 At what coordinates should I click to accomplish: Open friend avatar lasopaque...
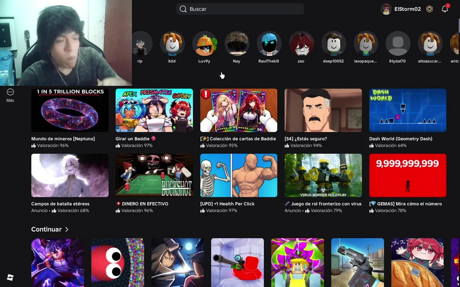coord(365,43)
